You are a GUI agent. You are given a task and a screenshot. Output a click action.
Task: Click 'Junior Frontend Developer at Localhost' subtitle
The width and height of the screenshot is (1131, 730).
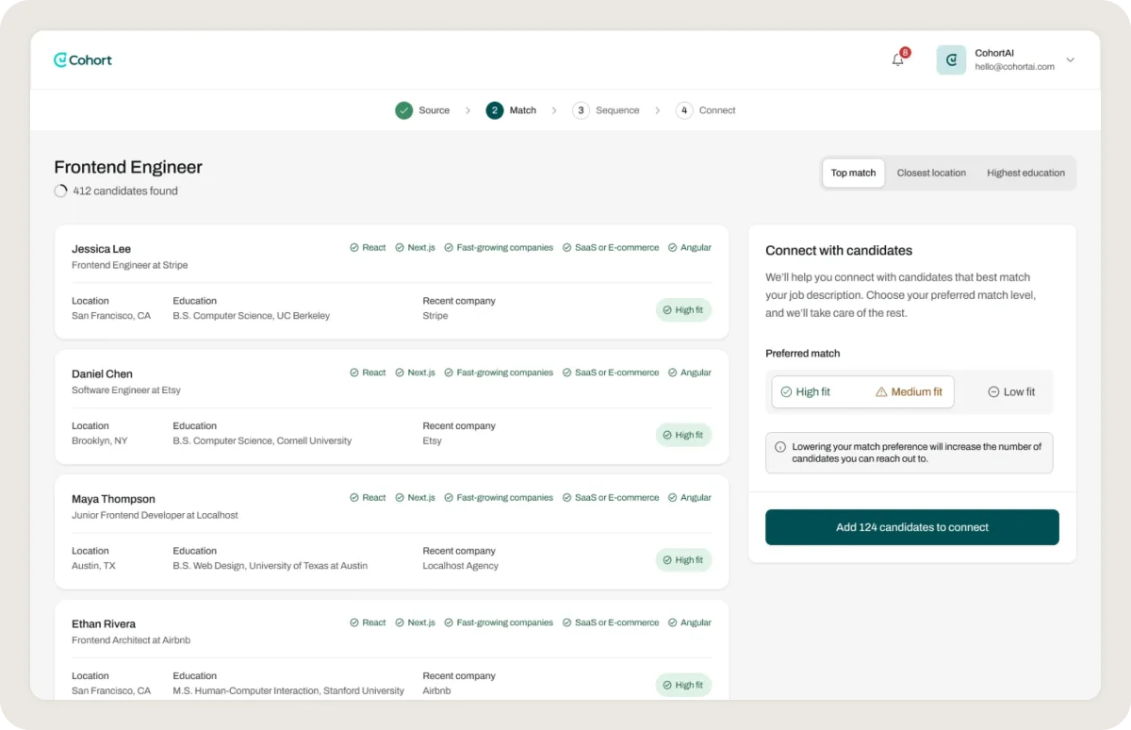coord(155,515)
